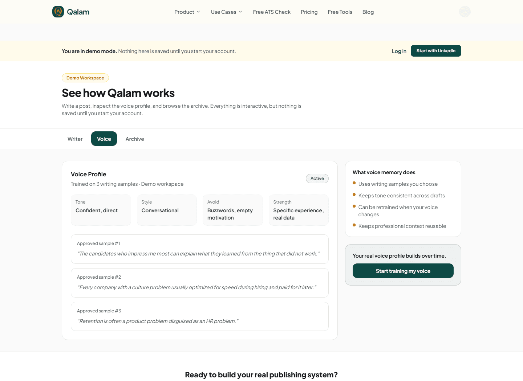The image size is (523, 381).
Task: Open the Product dropdown menu
Action: coord(187,12)
